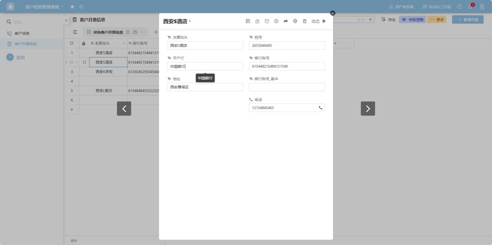Click the lock record icon in header
Viewport: 492px width, 245px height.
pyautogui.click(x=257, y=21)
